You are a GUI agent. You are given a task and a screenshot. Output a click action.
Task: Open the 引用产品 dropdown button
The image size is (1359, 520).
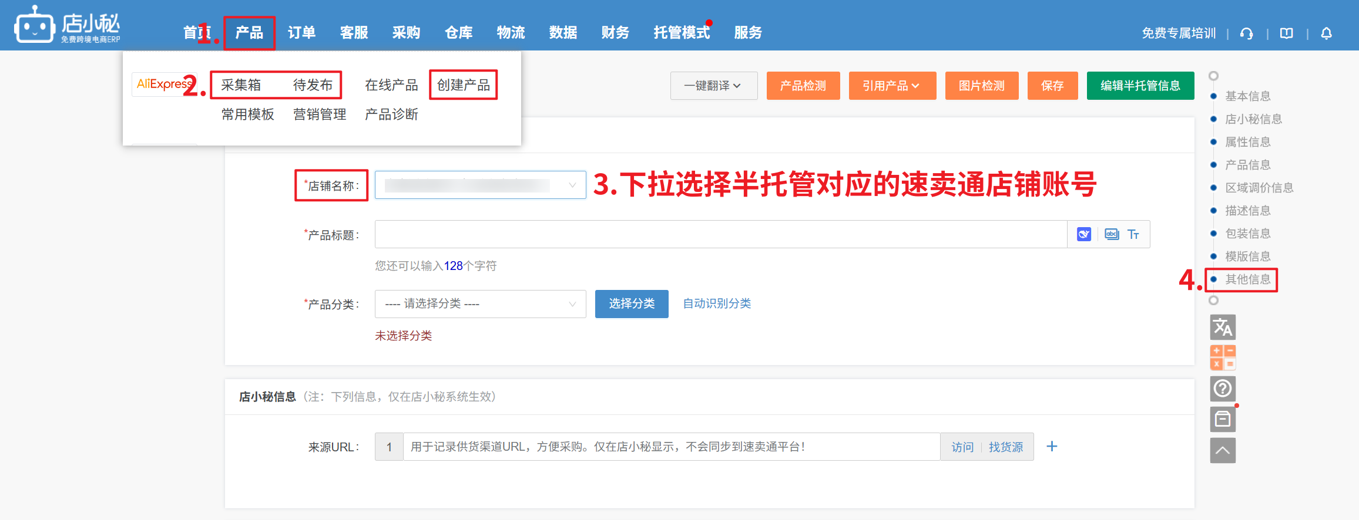tap(892, 86)
